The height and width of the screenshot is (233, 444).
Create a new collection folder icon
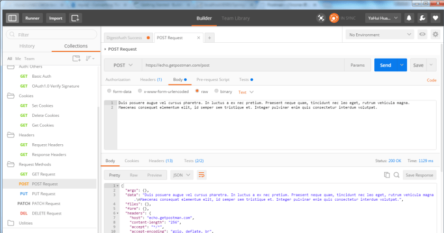click(x=77, y=59)
